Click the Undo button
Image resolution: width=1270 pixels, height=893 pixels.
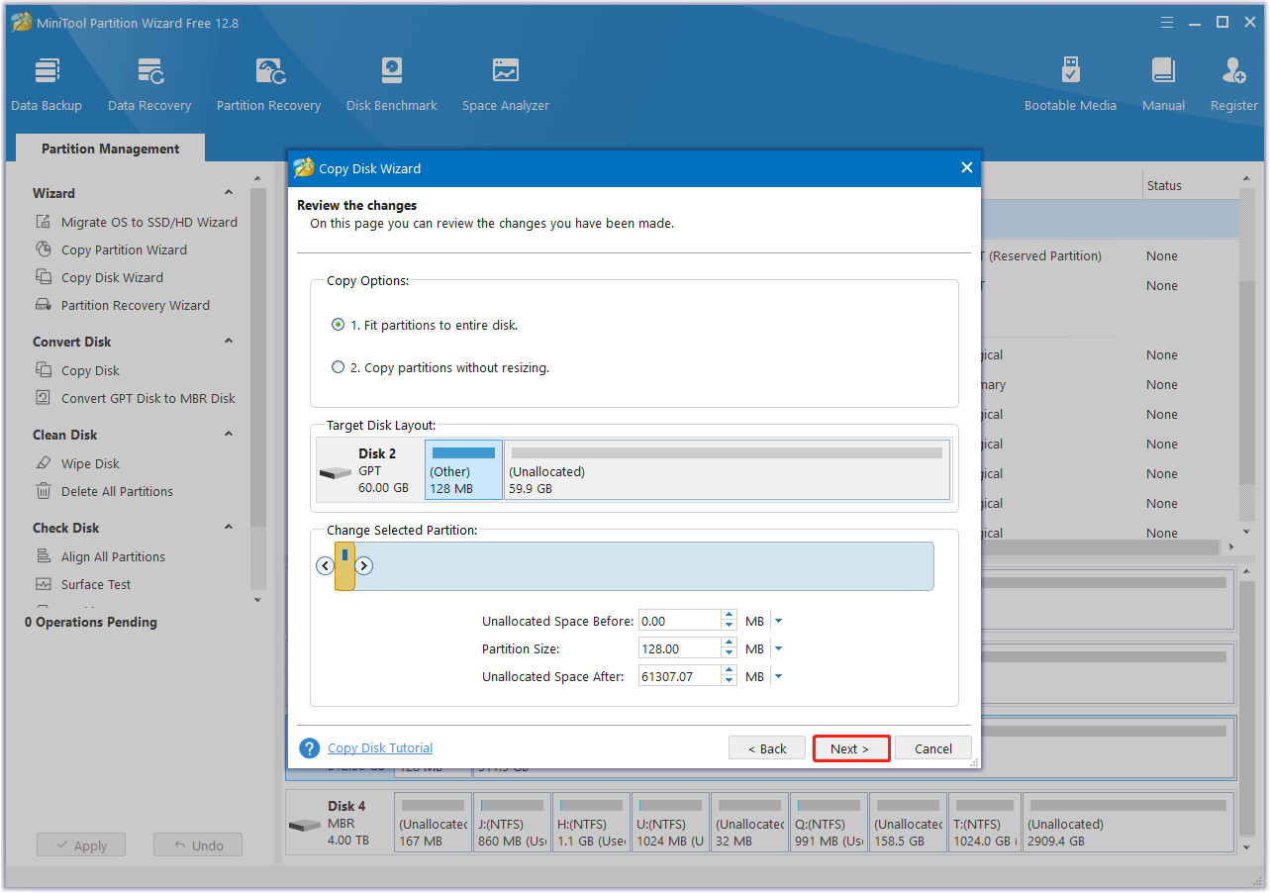coord(198,845)
